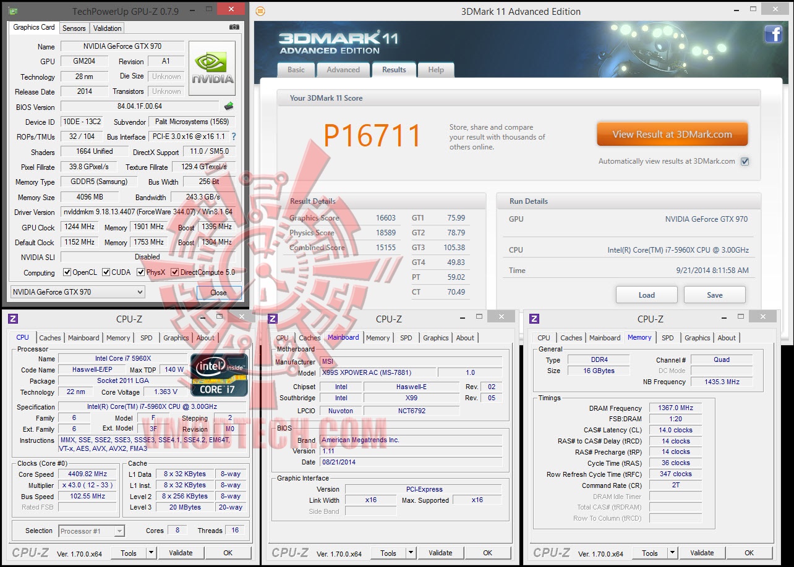Click the NB Frequency value 1435.3 MHz

pos(722,382)
